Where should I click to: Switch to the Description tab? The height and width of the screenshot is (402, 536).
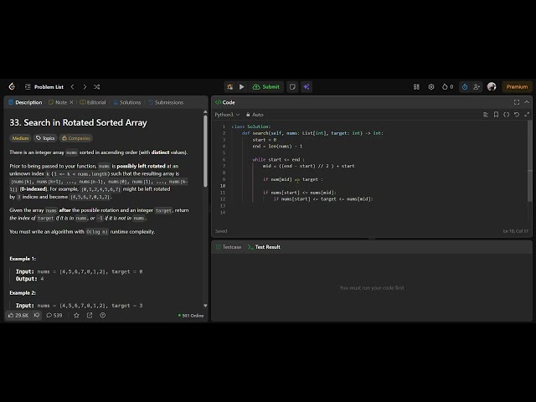pyautogui.click(x=25, y=102)
